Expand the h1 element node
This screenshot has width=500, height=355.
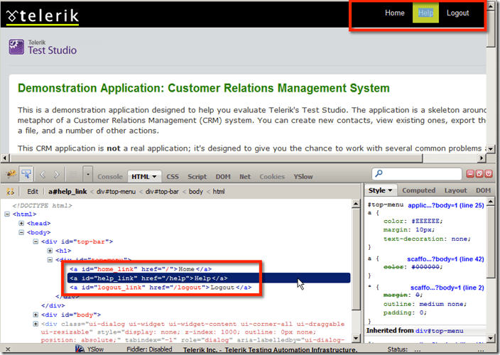(x=50, y=251)
